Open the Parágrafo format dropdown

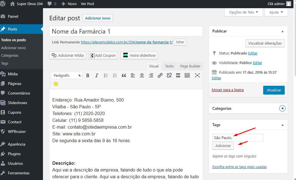coord(67,75)
